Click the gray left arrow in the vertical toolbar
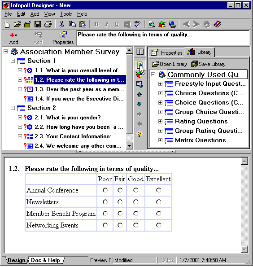Screen dimensions: 253x267 coord(140,124)
